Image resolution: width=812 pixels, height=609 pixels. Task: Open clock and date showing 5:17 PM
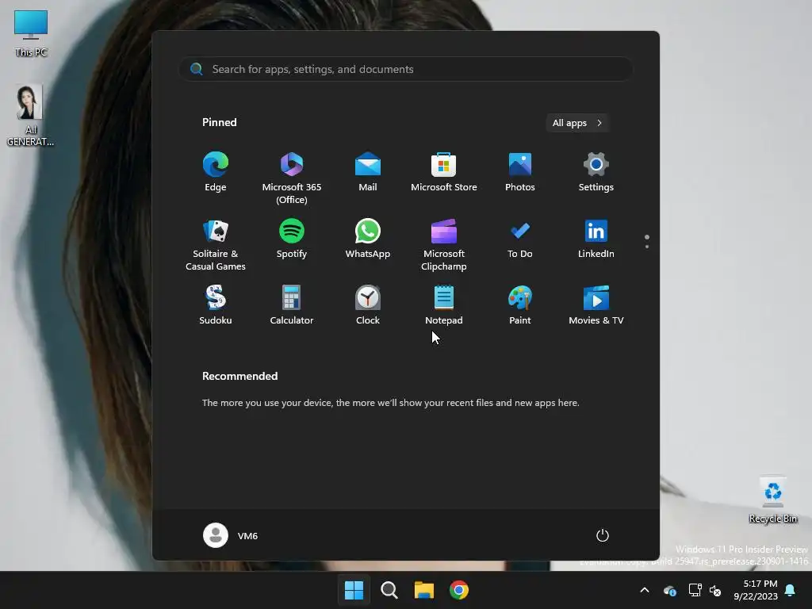(x=756, y=590)
